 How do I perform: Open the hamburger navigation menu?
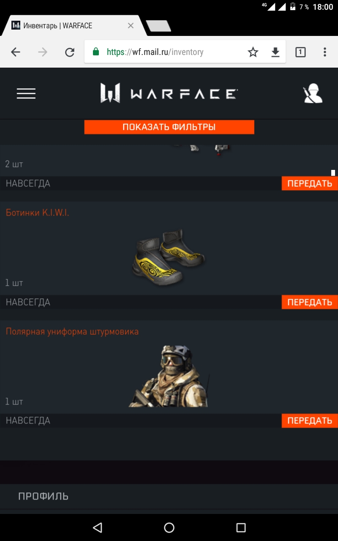point(26,93)
